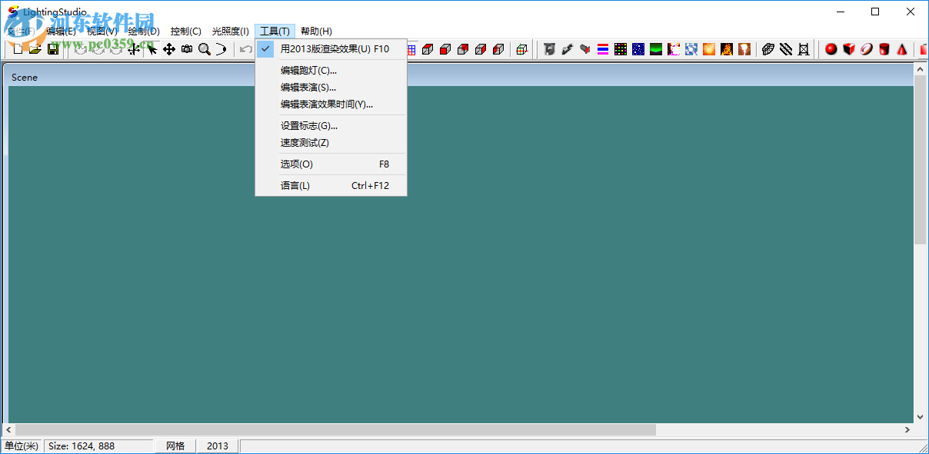Select the red sphere primitive tool
Image resolution: width=929 pixels, height=454 pixels.
point(831,49)
